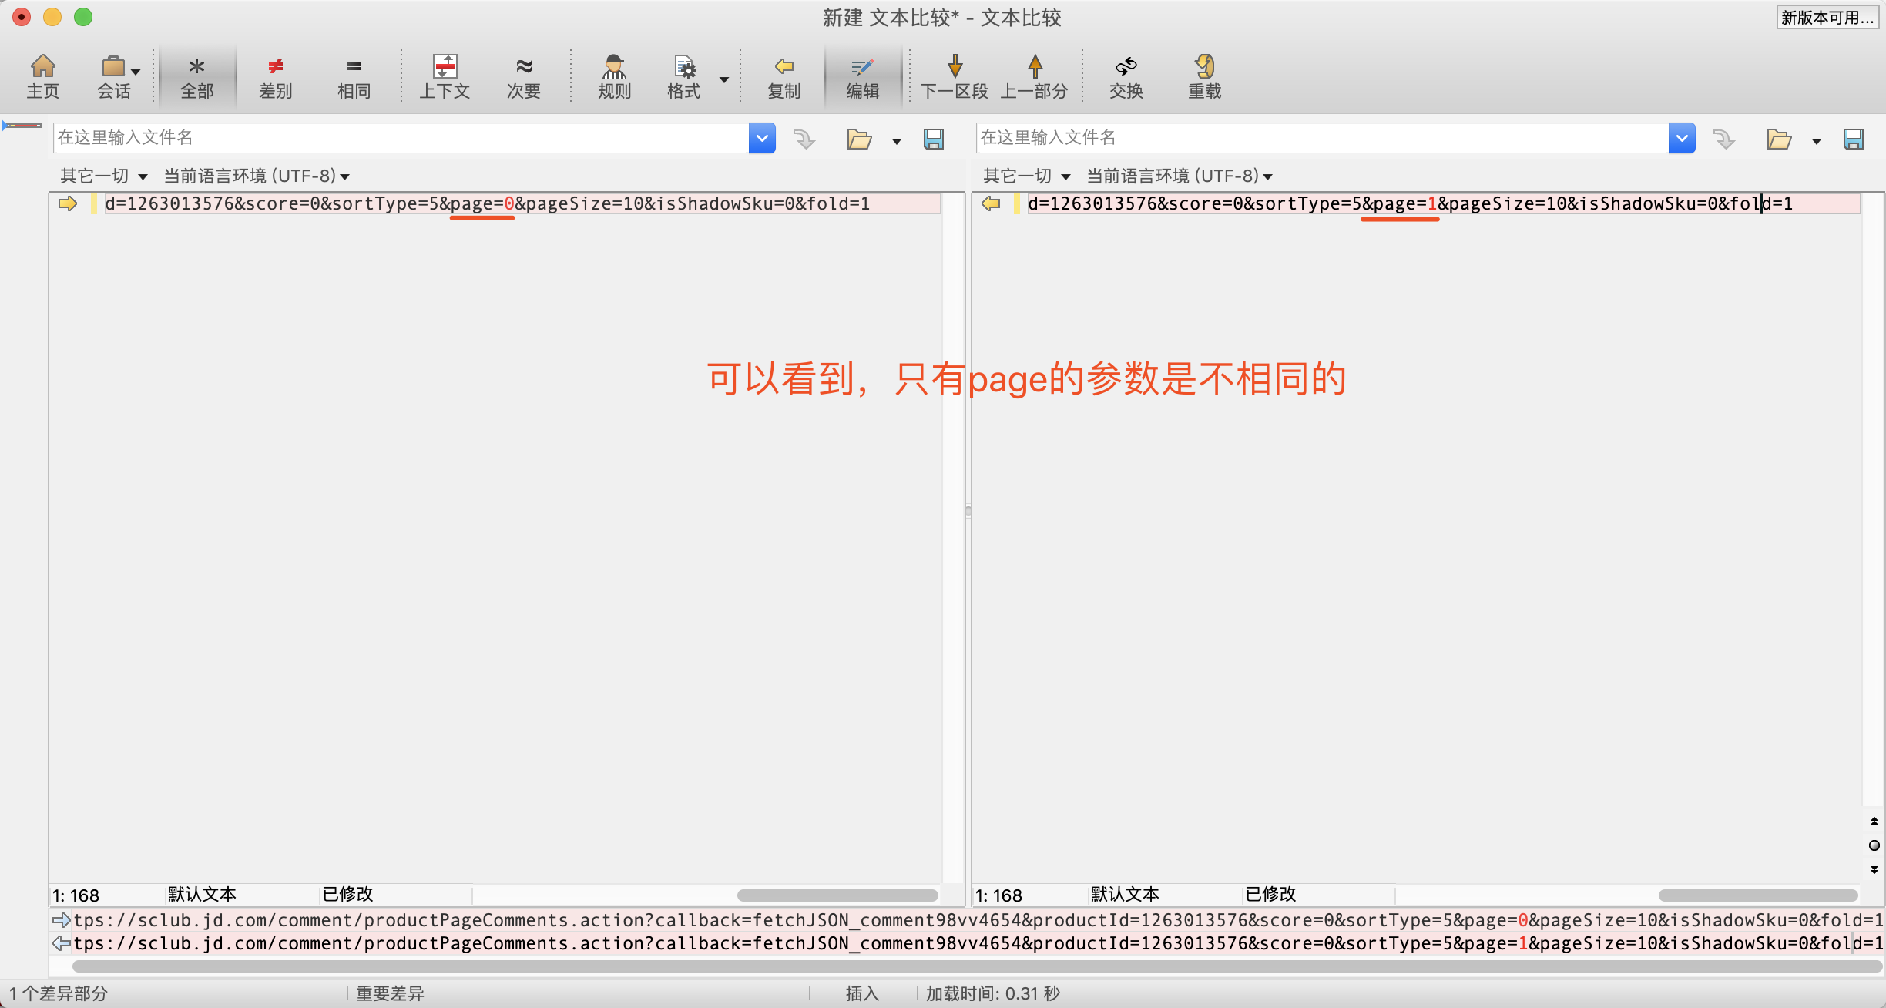Save the left pane file
Screen dimensions: 1886x1008
[x=934, y=139]
